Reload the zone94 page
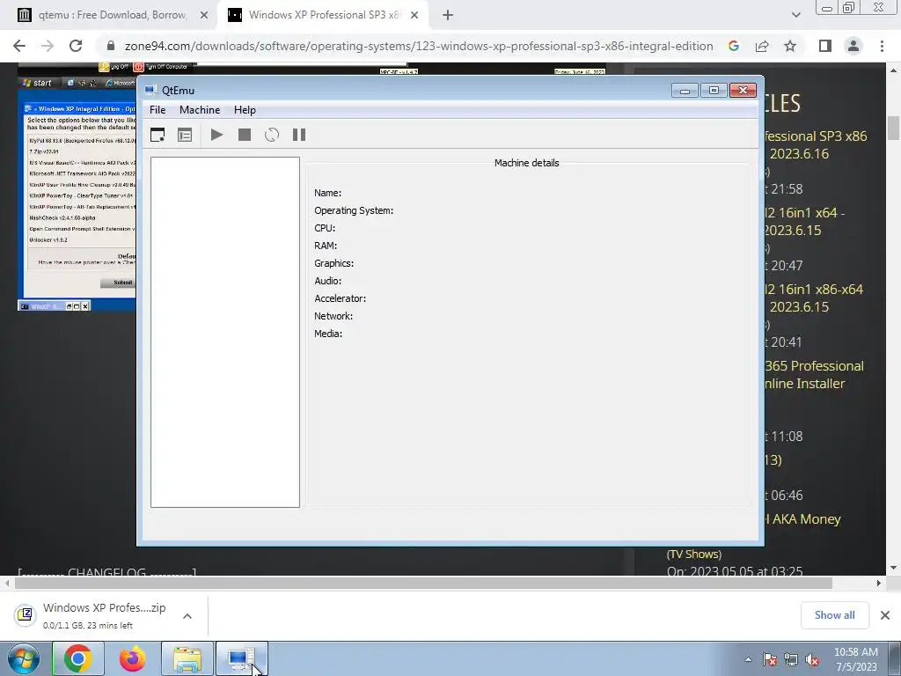901x676 pixels. [x=76, y=46]
